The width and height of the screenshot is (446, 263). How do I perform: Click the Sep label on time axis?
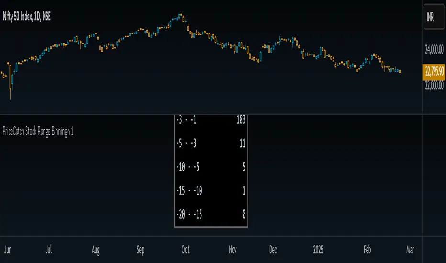click(141, 250)
